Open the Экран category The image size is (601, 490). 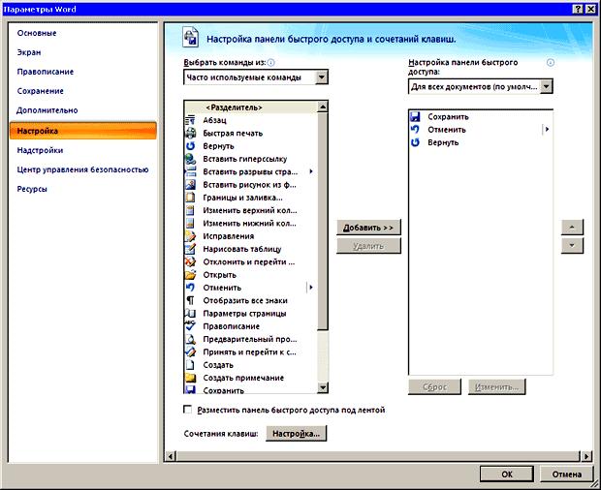29,52
